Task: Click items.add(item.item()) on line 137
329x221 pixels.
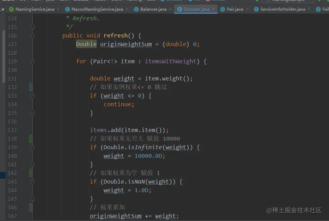Action: [x=128, y=130]
